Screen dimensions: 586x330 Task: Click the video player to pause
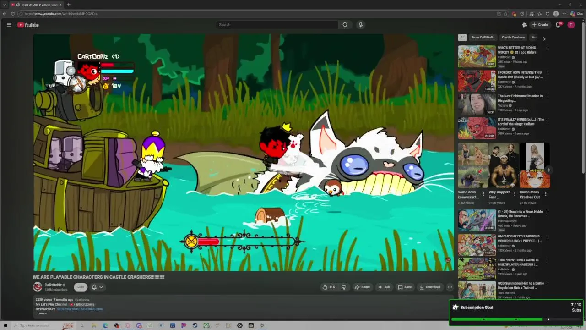[x=244, y=152]
